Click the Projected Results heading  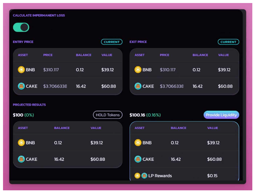point(29,105)
